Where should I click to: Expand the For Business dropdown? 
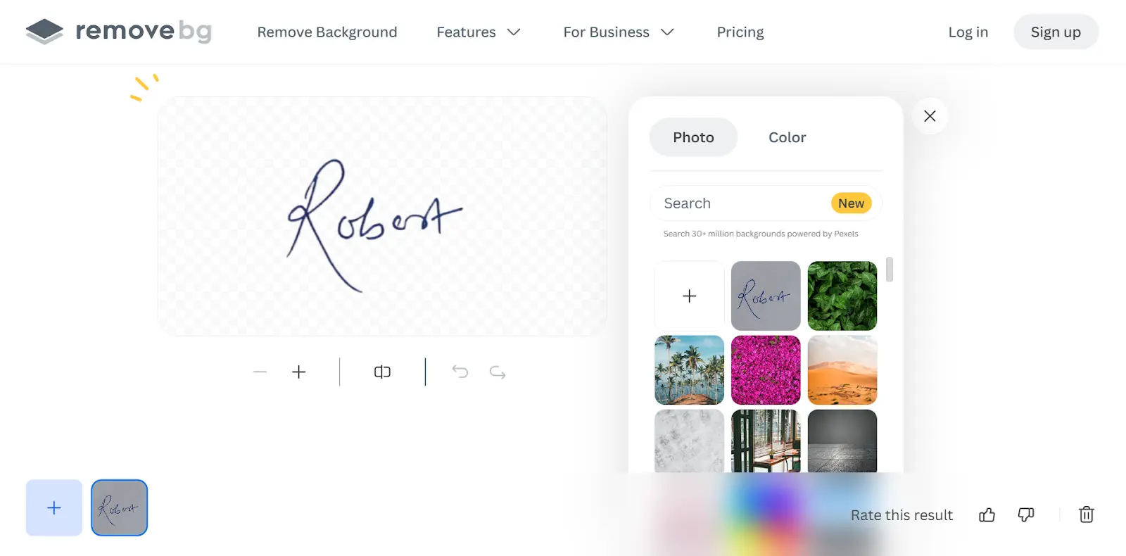[619, 32]
